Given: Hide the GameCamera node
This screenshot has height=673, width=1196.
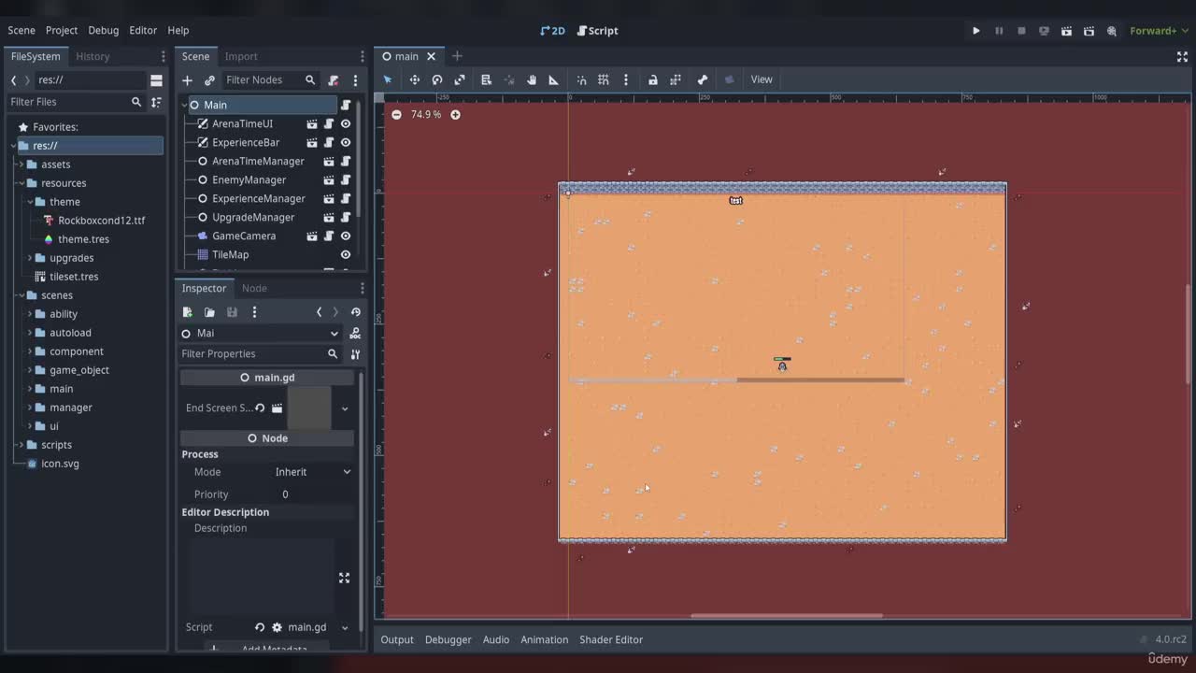Looking at the screenshot, I should pos(346,236).
